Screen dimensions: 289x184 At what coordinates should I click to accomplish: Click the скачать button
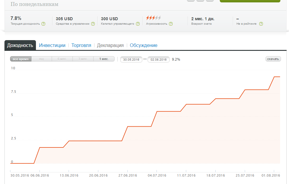pos(273,59)
